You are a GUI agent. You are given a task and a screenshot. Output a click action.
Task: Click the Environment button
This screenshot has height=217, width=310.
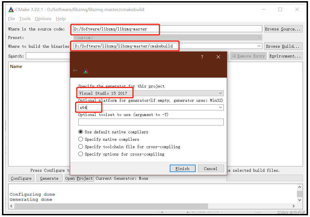tap(285, 56)
